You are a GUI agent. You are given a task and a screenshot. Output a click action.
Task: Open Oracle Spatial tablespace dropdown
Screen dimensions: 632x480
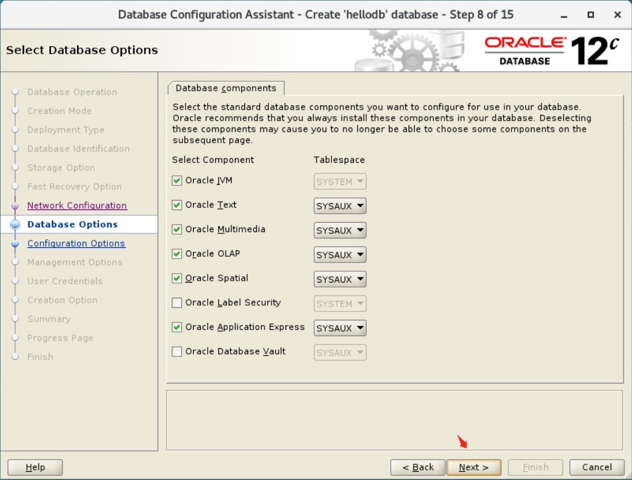click(x=340, y=279)
